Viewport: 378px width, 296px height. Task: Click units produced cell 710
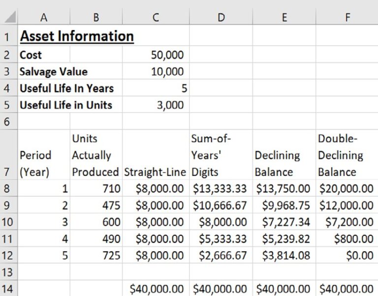pyautogui.click(x=96, y=188)
